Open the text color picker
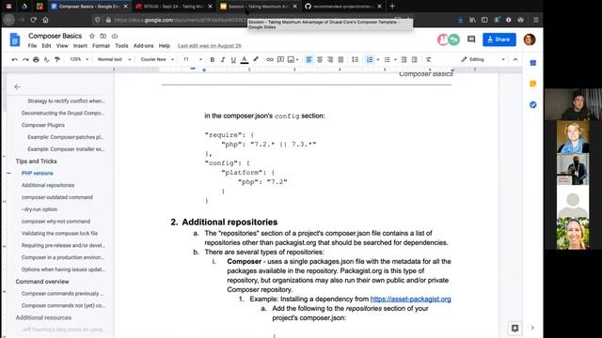This screenshot has width=602, height=338. [x=245, y=59]
